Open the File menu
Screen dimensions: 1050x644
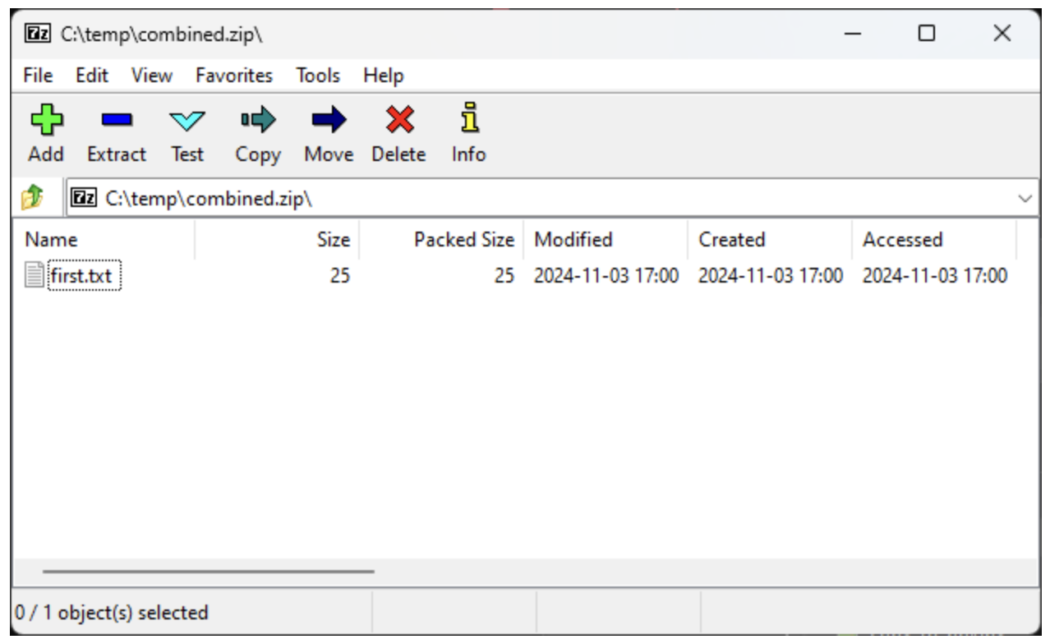coord(38,76)
